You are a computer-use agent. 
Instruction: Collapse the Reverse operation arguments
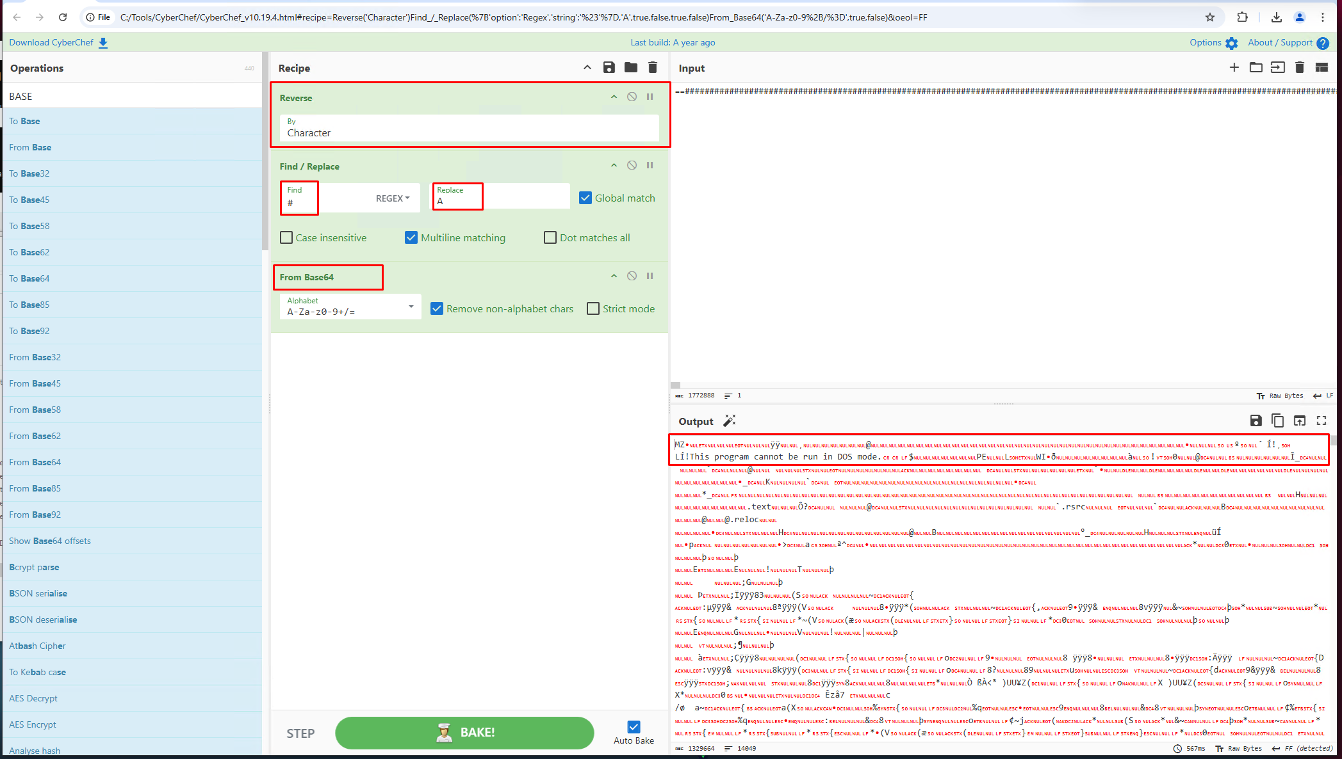pos(614,97)
